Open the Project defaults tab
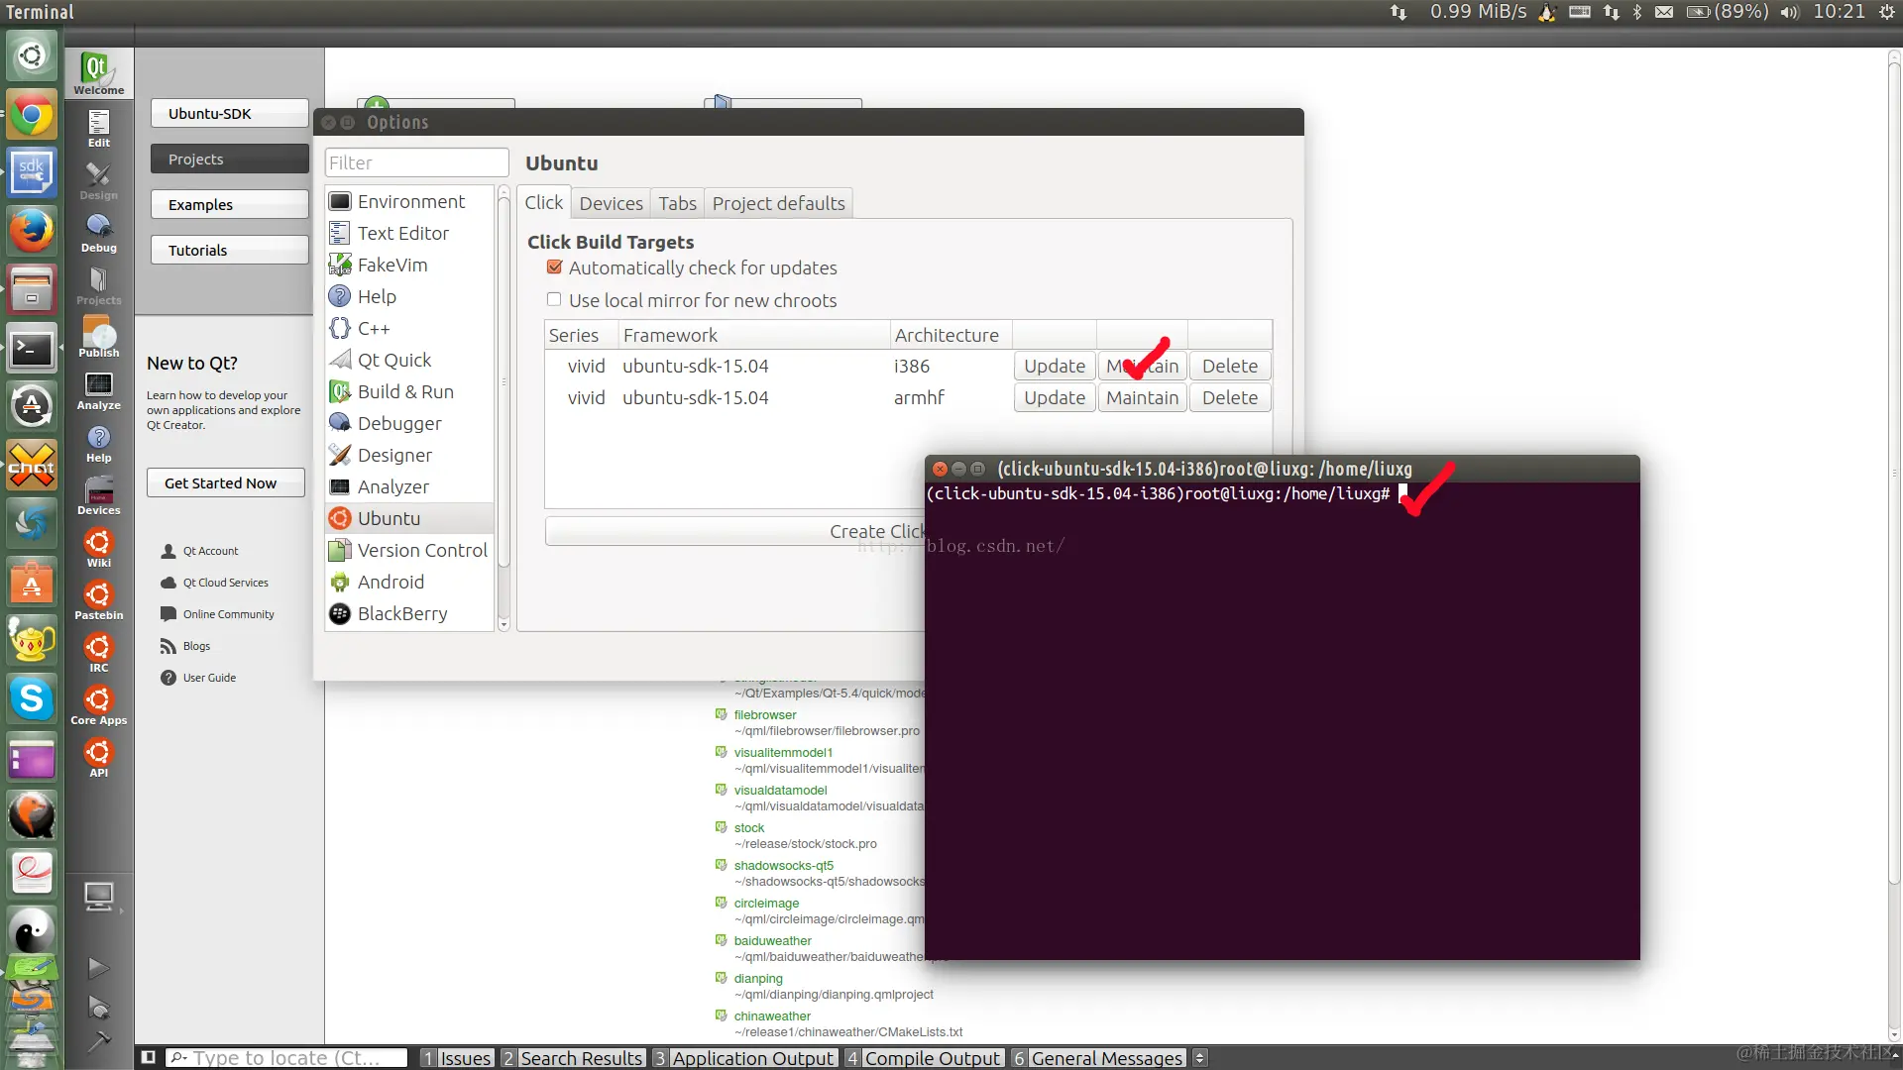This screenshot has width=1903, height=1070. click(778, 203)
